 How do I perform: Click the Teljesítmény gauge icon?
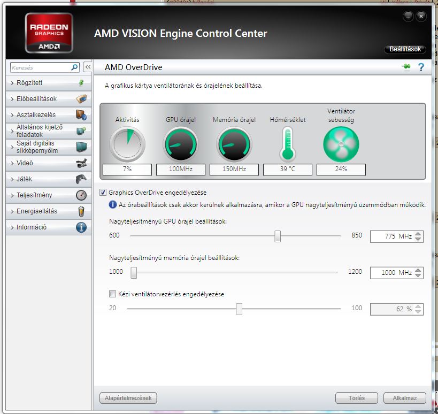coord(81,195)
